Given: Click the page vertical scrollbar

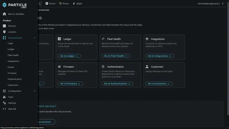Looking at the screenshot, I should (228, 58).
